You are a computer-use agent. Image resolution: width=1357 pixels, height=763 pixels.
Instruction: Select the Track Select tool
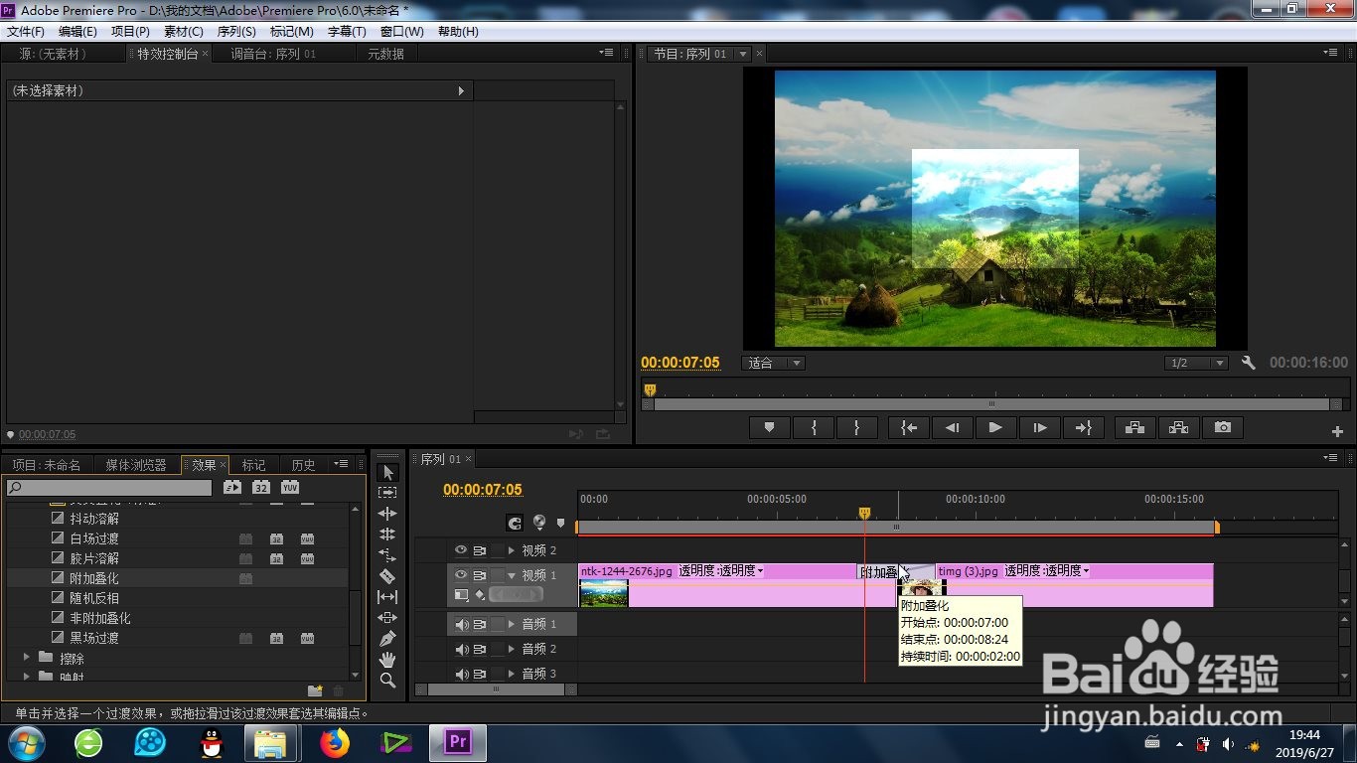387,493
